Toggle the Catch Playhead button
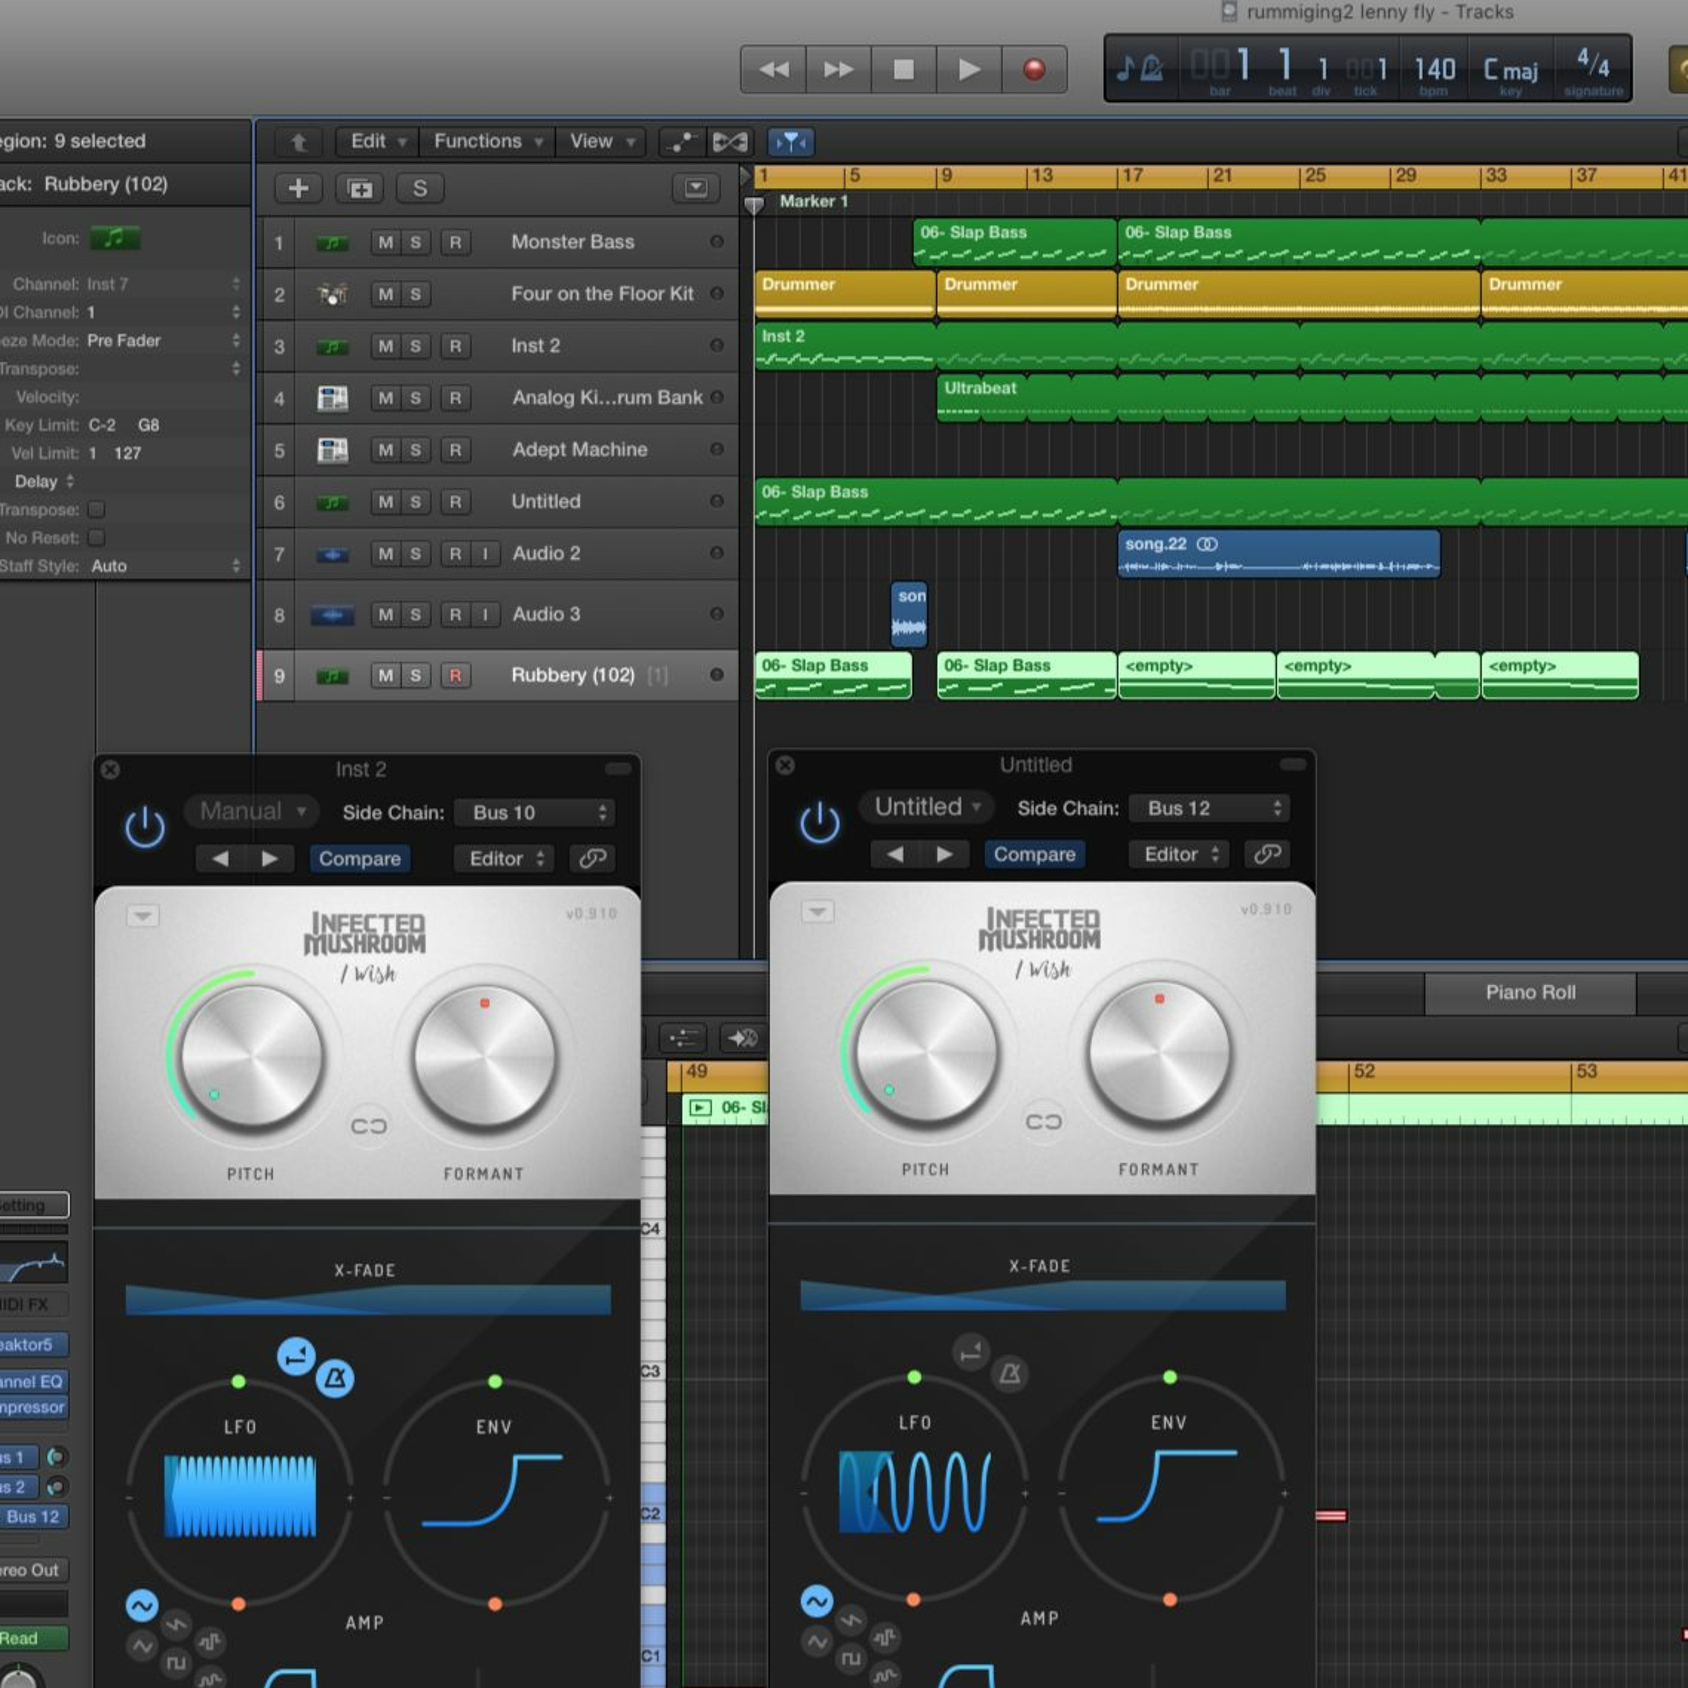This screenshot has height=1688, width=1688. (791, 142)
